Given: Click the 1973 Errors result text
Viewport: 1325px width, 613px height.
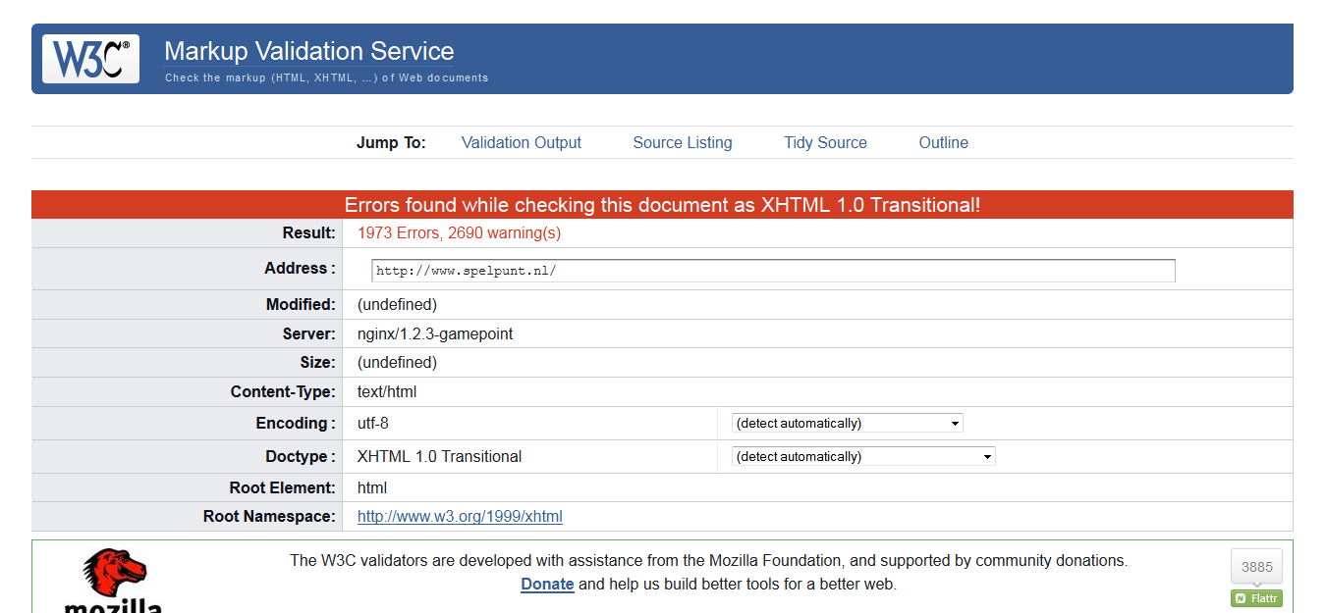Looking at the screenshot, I should coord(459,233).
